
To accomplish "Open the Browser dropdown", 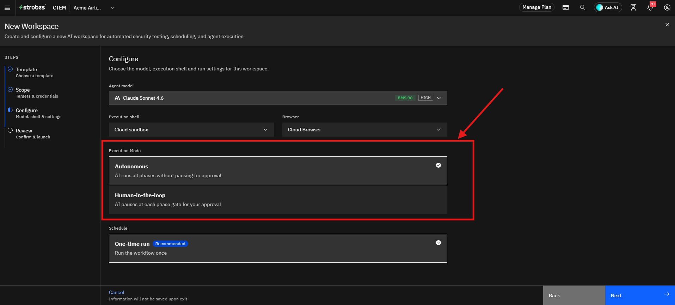I will click(x=364, y=130).
